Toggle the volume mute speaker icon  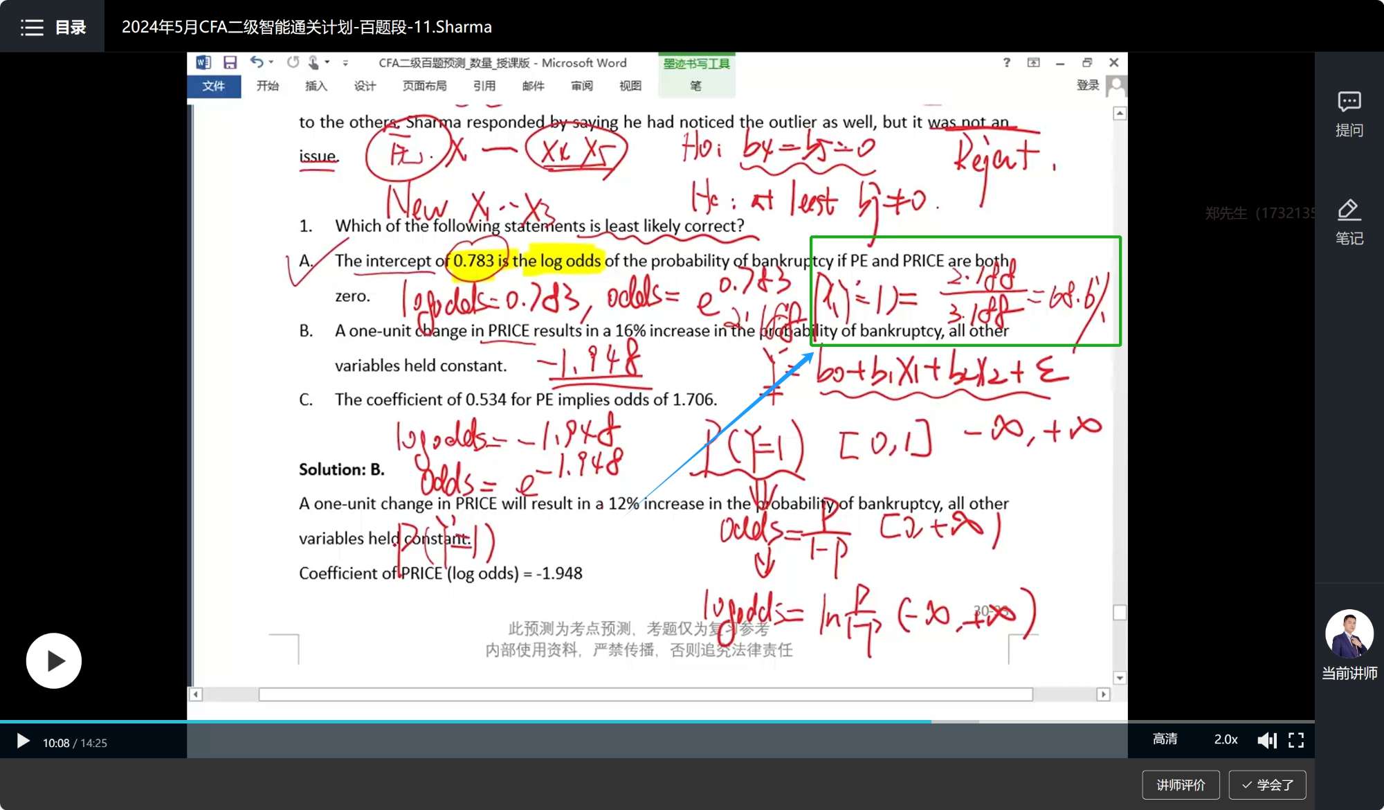point(1266,740)
